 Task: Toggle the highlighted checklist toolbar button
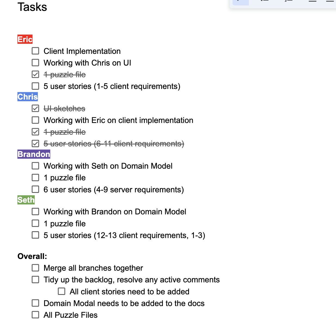[240, 2]
